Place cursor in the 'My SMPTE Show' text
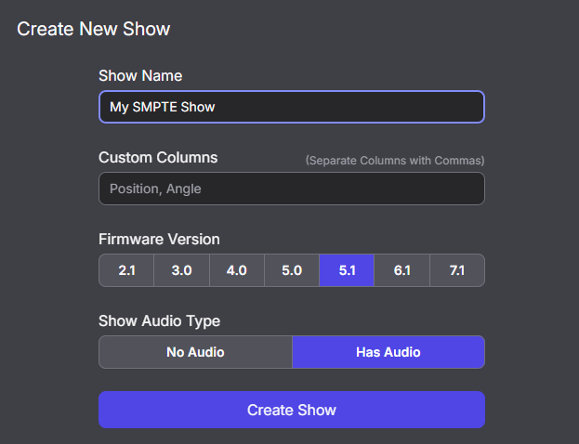 pyautogui.click(x=163, y=107)
